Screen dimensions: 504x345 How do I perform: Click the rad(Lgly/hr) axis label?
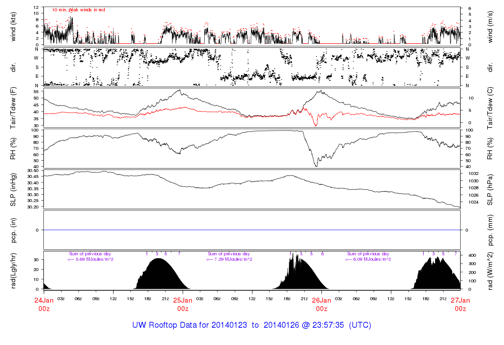pos(14,271)
